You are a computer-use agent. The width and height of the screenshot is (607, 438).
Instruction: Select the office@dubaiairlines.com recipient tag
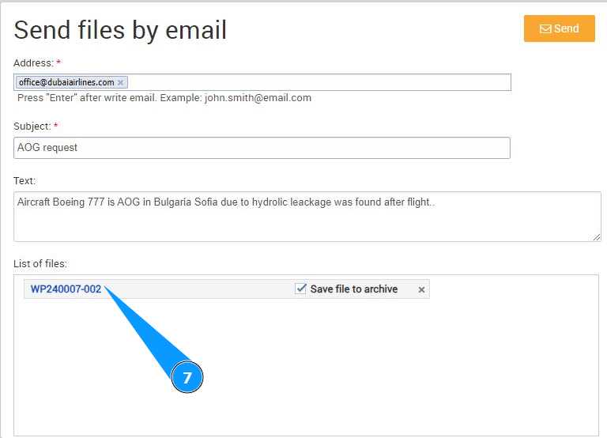click(66, 82)
